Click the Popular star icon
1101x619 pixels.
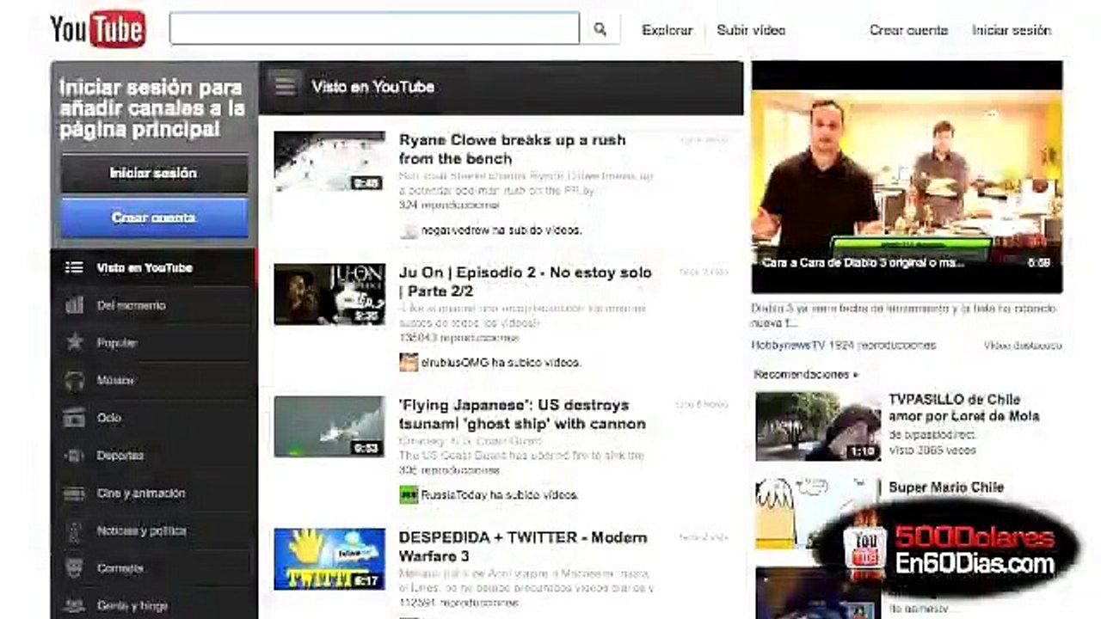[x=75, y=342]
